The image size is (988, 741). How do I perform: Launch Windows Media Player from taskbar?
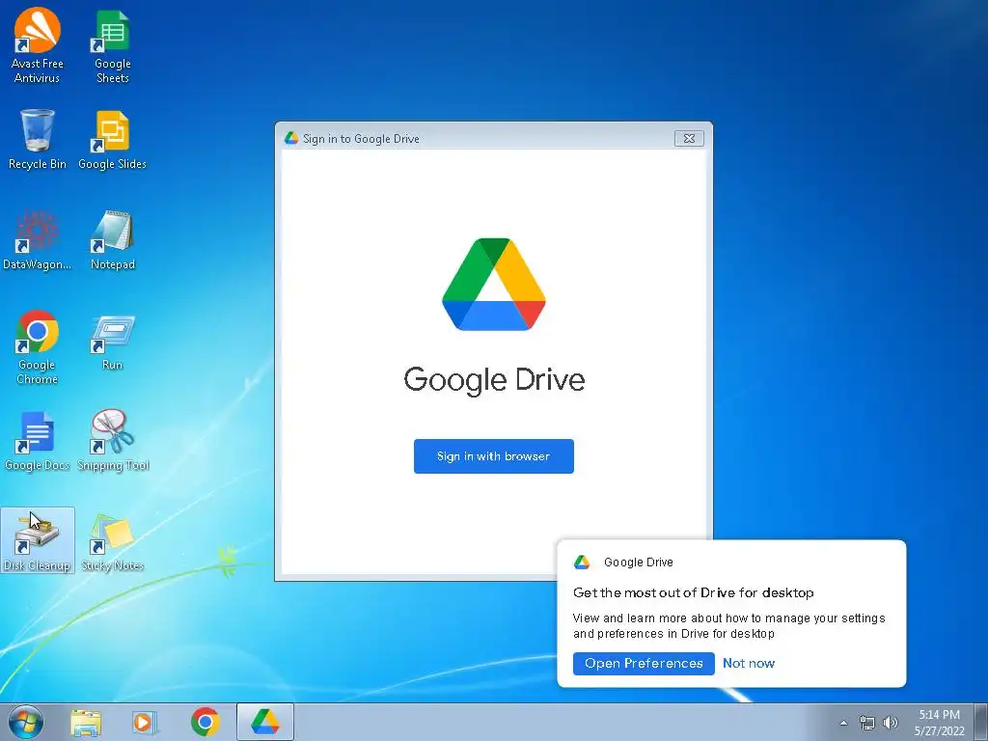coord(145,722)
